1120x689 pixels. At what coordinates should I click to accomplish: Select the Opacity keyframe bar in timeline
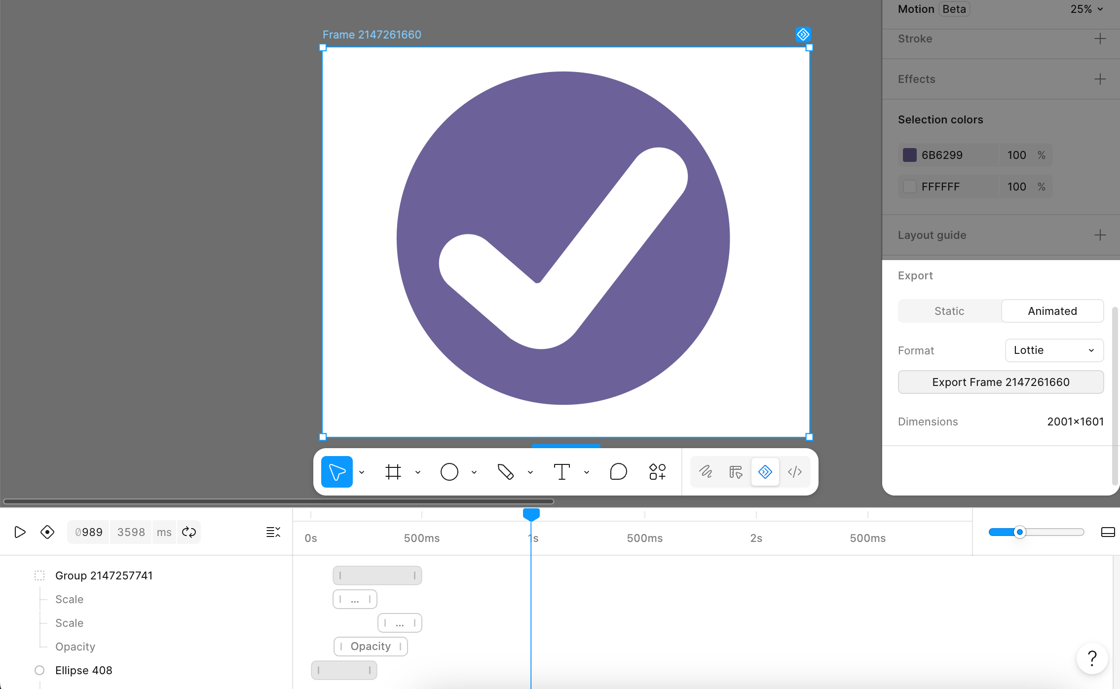coord(371,647)
